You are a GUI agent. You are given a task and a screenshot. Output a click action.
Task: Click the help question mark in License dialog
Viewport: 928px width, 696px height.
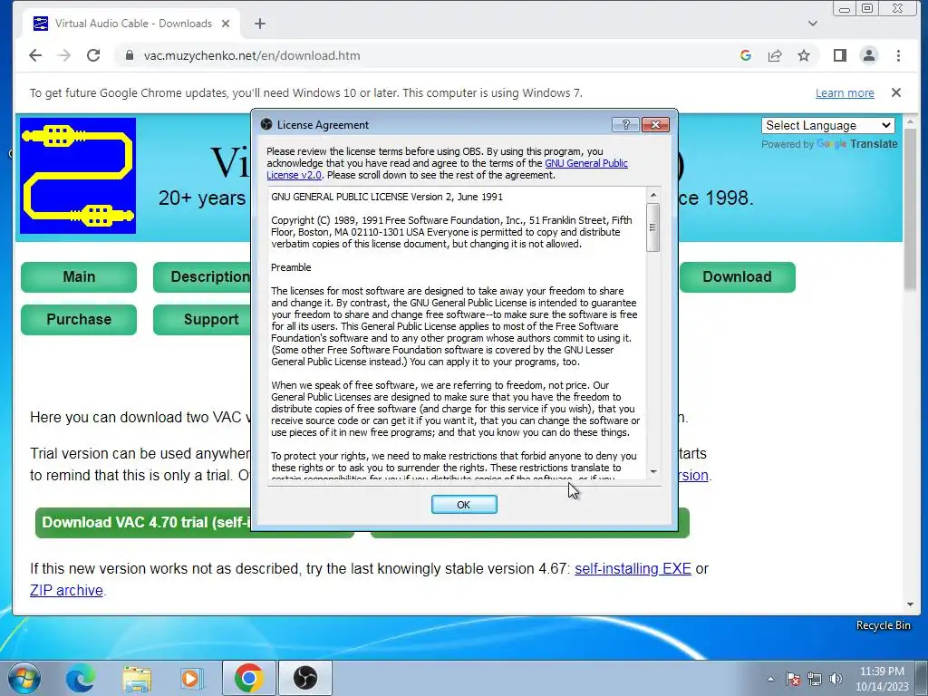tap(625, 124)
